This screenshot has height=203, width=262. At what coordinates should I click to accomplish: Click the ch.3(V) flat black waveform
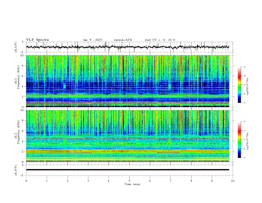[x=127, y=170]
